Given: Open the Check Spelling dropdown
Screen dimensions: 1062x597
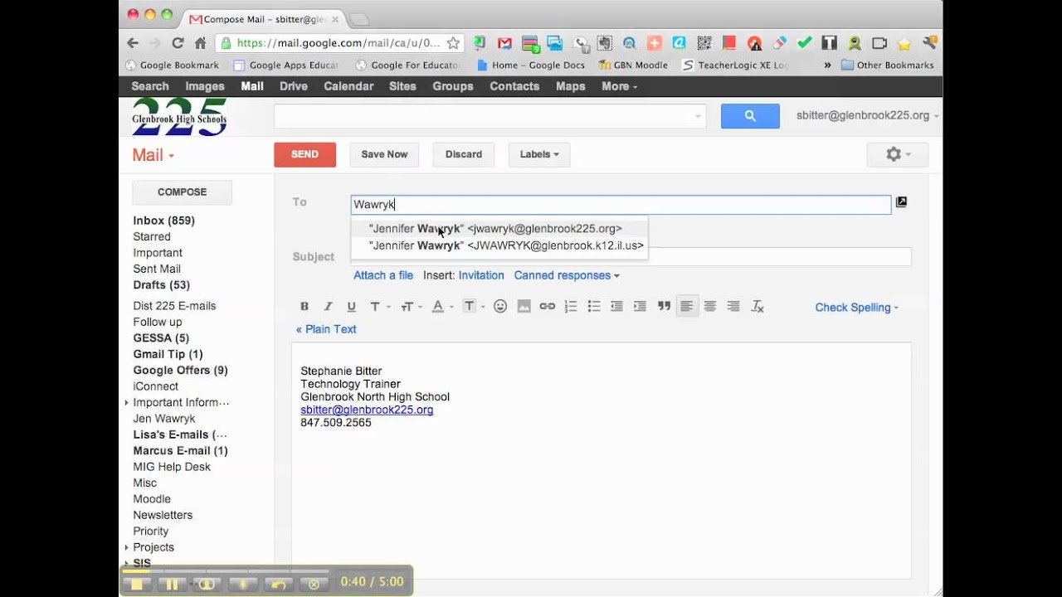Looking at the screenshot, I should coord(857,308).
